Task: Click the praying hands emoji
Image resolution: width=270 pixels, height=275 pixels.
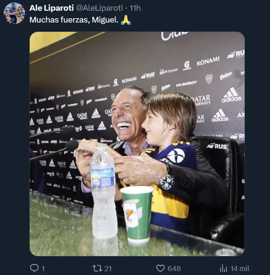Action: pyautogui.click(x=126, y=20)
